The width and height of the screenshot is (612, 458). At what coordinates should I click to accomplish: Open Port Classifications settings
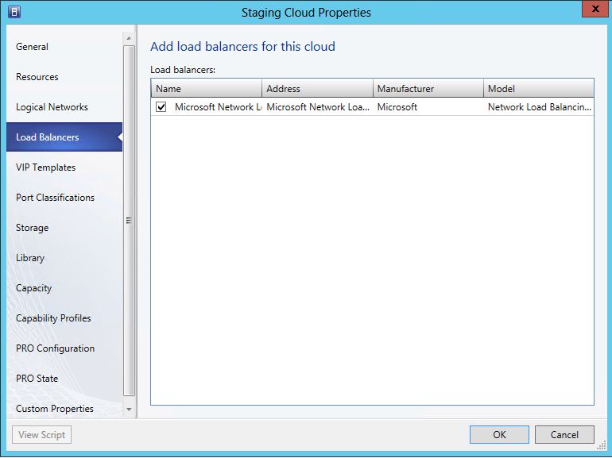(55, 197)
